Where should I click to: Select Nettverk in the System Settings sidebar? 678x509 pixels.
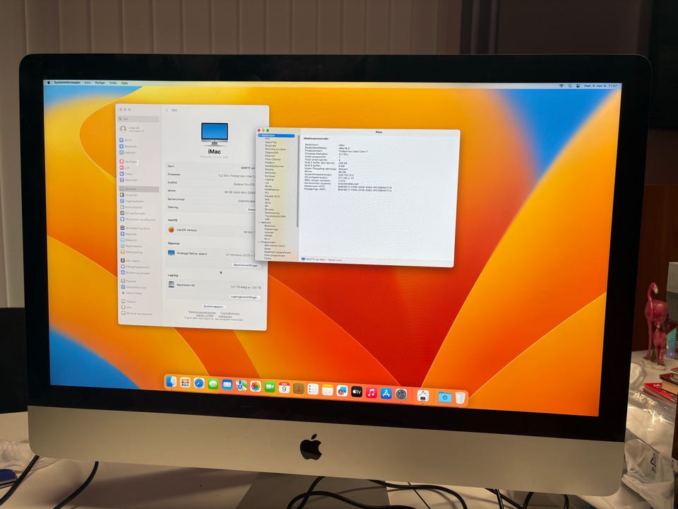pos(128,153)
